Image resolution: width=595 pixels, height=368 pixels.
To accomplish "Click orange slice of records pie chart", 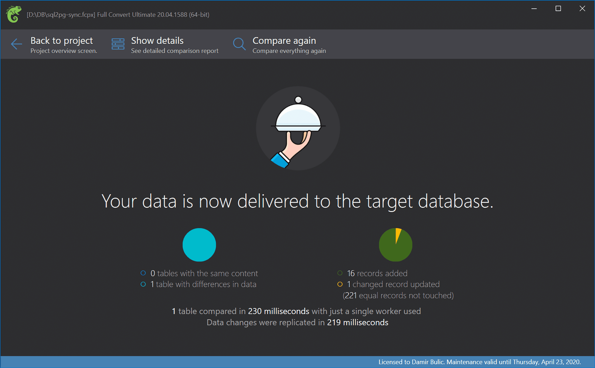I will (x=398, y=233).
